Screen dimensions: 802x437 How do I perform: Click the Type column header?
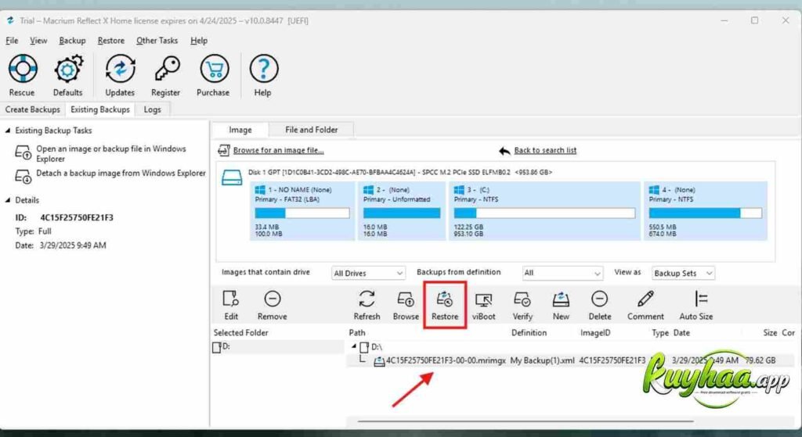[659, 332]
